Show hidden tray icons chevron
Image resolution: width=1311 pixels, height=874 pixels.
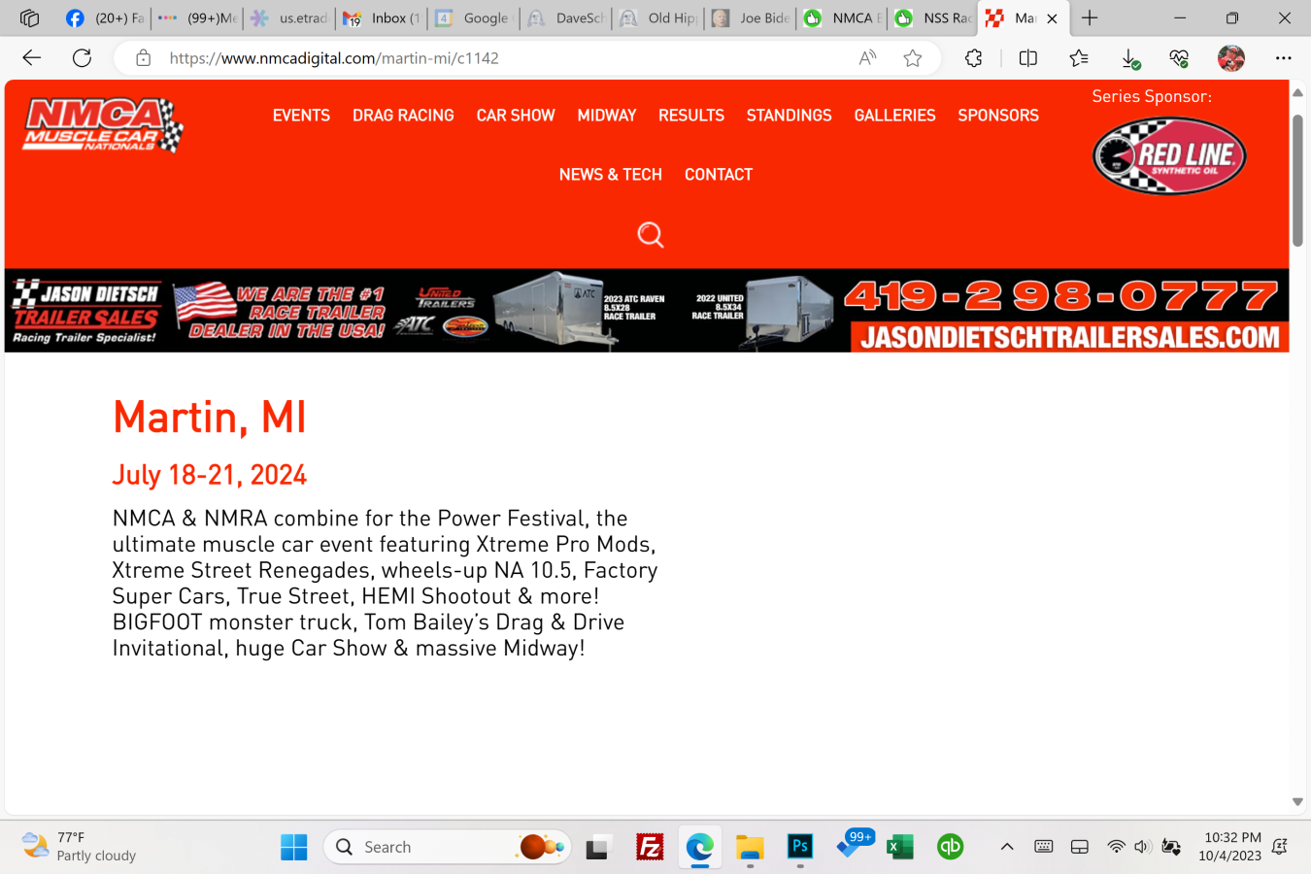1007,847
